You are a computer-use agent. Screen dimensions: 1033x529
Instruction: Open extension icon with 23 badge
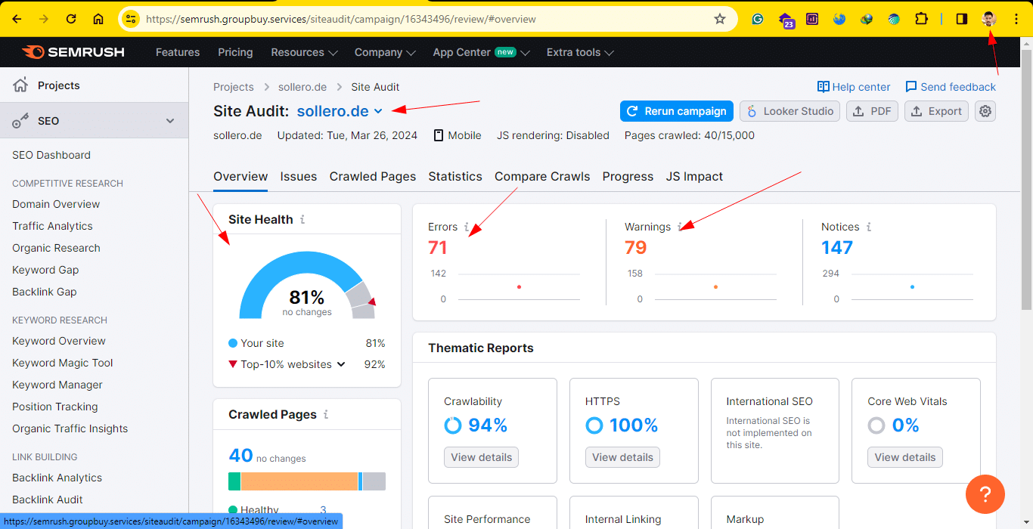(x=786, y=20)
